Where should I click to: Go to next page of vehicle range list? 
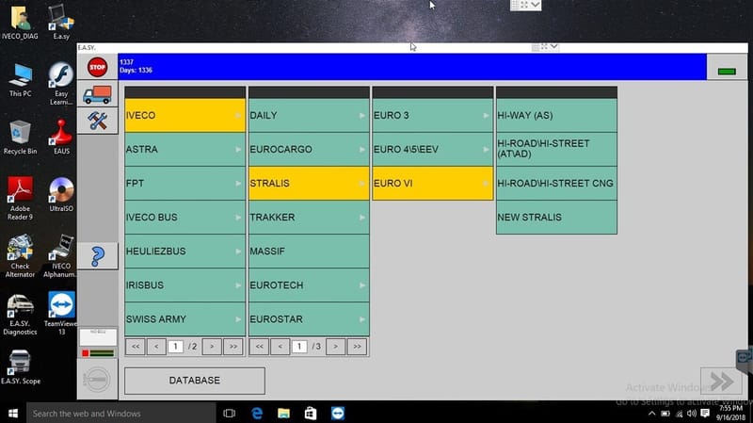(x=336, y=347)
